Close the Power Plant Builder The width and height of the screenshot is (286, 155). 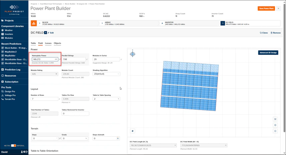click(x=278, y=9)
